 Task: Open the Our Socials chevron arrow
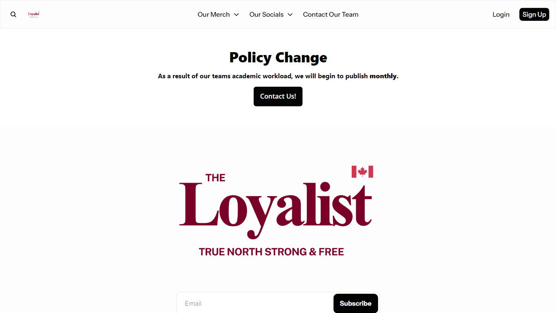290,15
